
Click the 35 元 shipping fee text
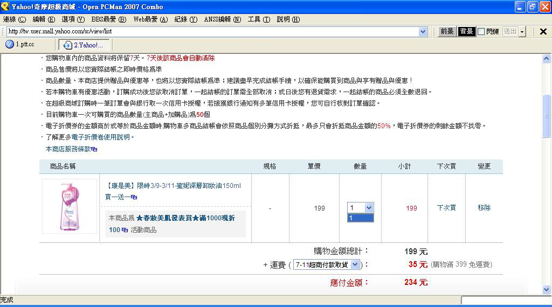tap(418, 264)
